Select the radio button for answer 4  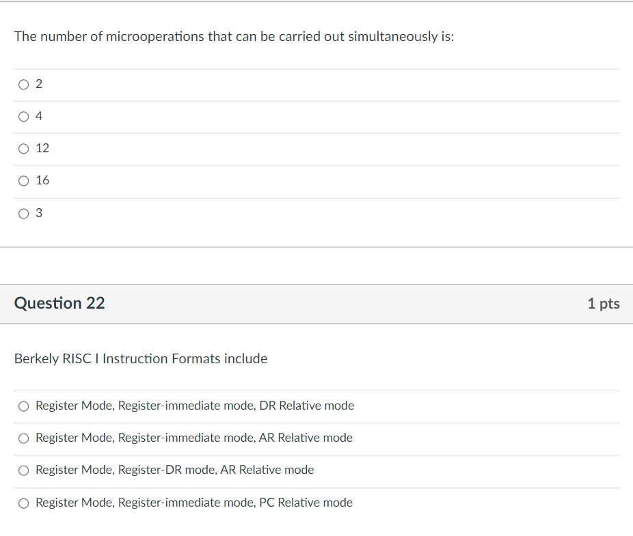pos(23,116)
